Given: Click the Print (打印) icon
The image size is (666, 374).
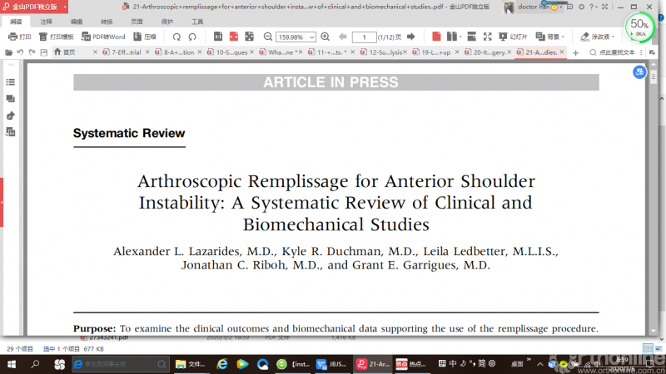Looking at the screenshot, I should [x=19, y=37].
